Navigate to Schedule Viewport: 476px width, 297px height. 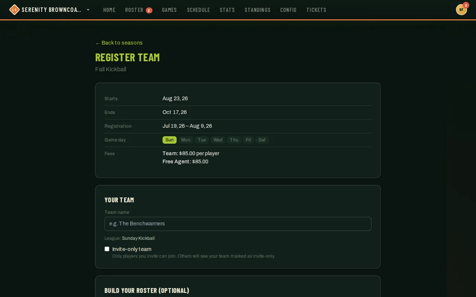click(x=199, y=10)
